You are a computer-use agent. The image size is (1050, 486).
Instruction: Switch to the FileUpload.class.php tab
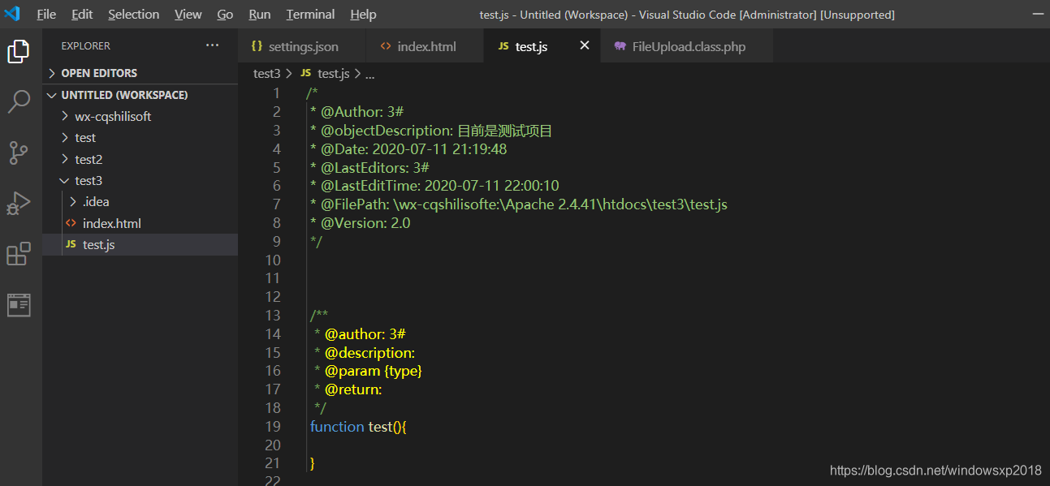tap(688, 47)
